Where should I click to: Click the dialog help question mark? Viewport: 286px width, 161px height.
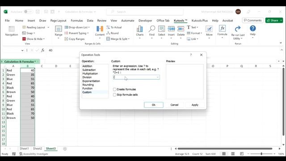tap(191, 55)
